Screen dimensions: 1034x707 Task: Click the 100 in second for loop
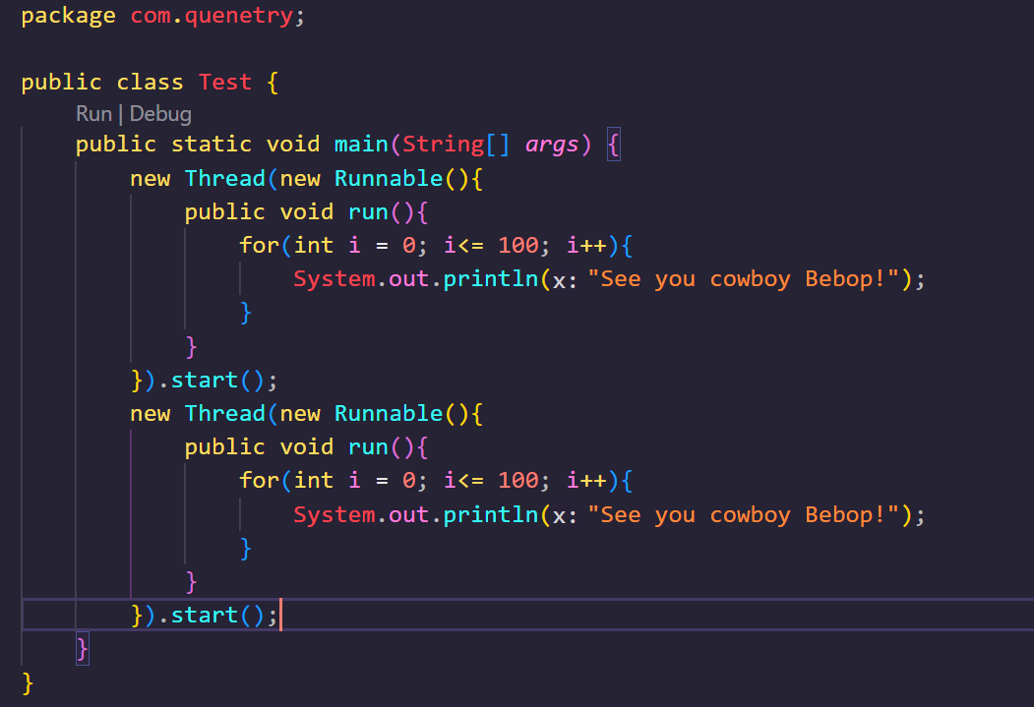[x=518, y=481]
